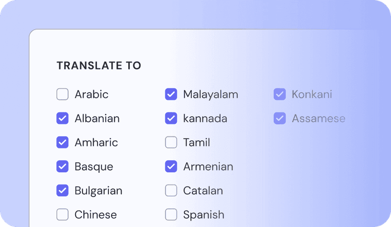The width and height of the screenshot is (391, 227).
Task: Check the Arabic checkbox
Action: pyautogui.click(x=63, y=94)
